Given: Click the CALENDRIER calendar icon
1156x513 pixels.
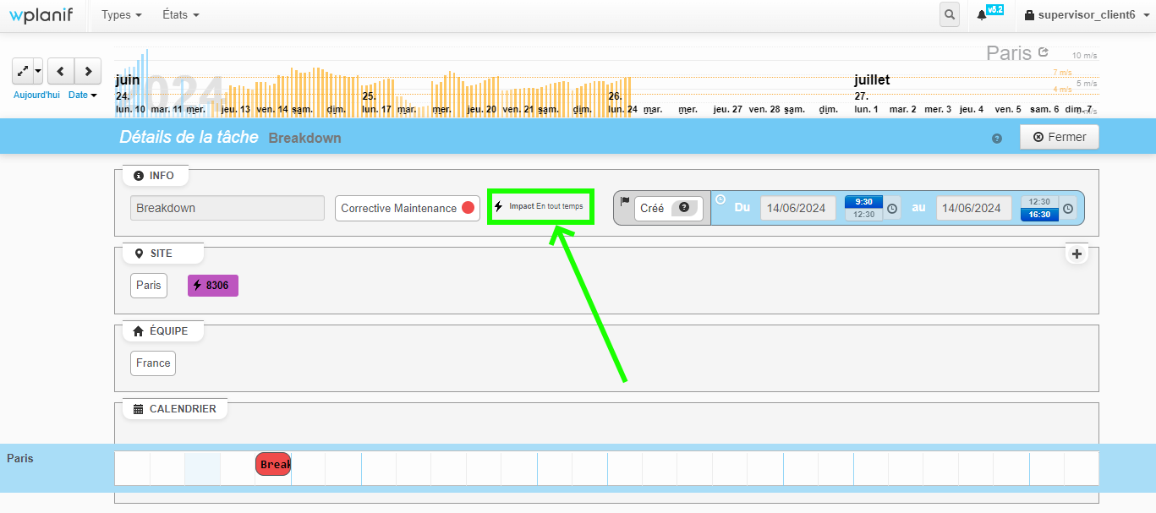Looking at the screenshot, I should (x=138, y=408).
